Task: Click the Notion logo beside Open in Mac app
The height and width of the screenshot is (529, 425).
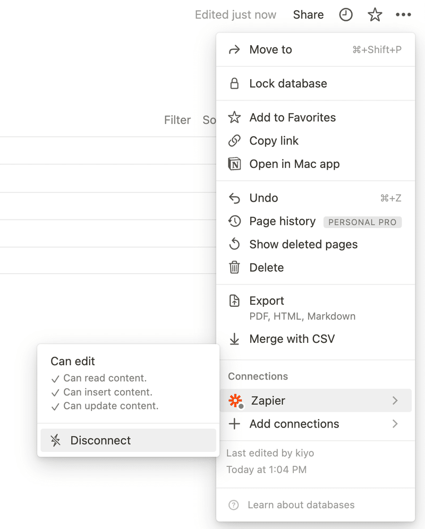Action: click(x=234, y=164)
